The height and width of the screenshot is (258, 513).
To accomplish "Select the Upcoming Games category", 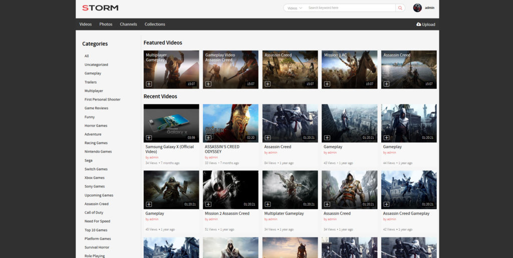I will pyautogui.click(x=99, y=195).
